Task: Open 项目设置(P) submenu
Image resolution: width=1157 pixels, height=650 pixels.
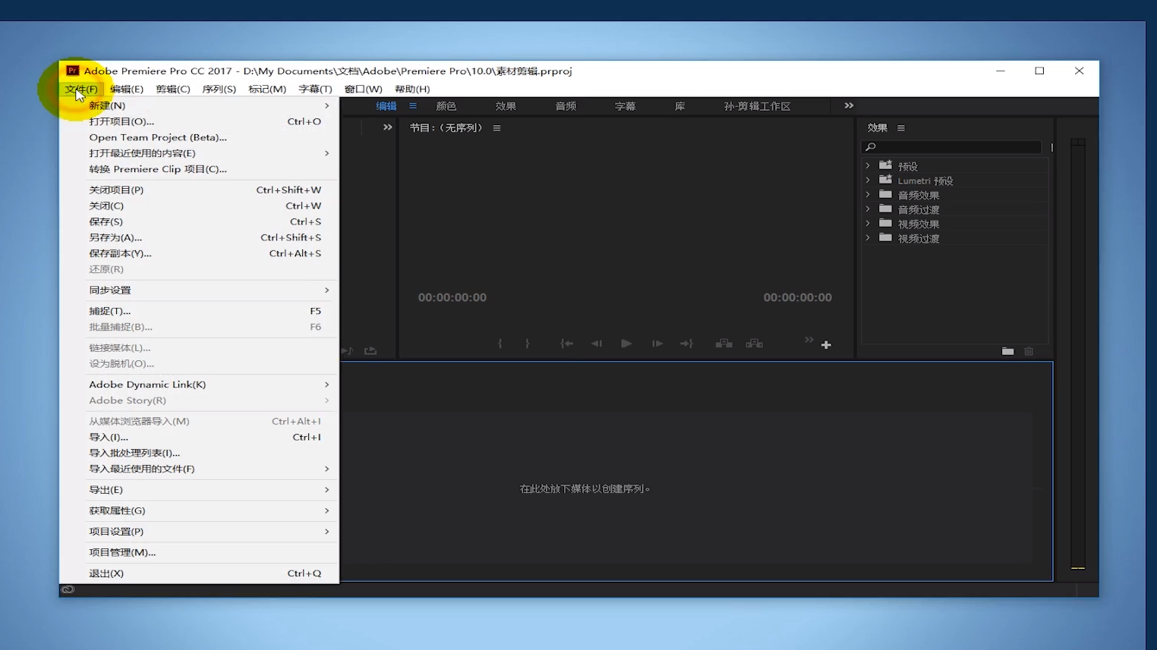Action: click(x=199, y=532)
